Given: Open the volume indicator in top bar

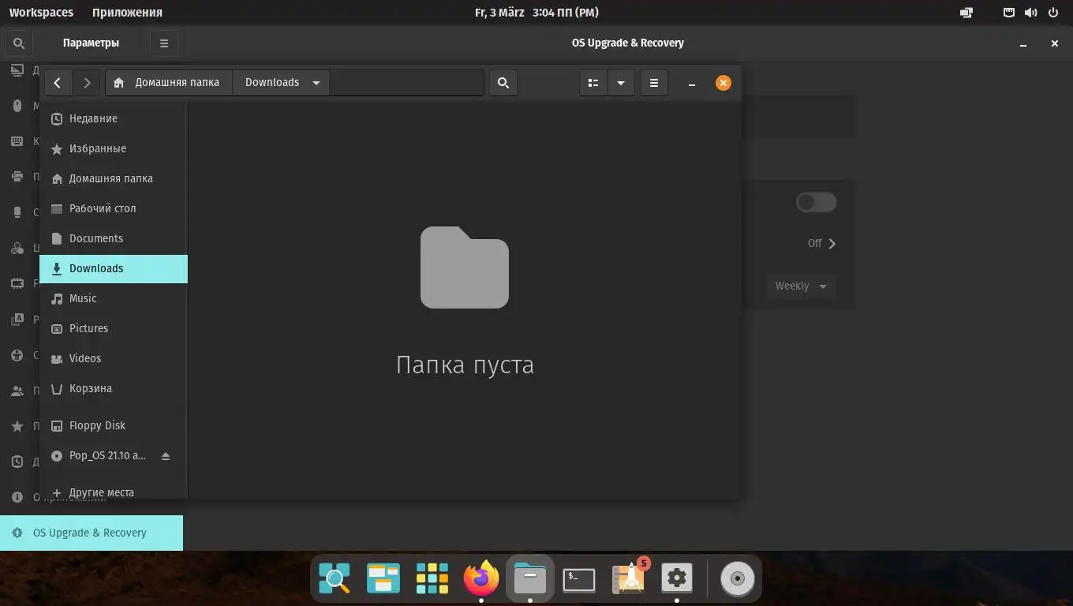Looking at the screenshot, I should click(x=1030, y=13).
